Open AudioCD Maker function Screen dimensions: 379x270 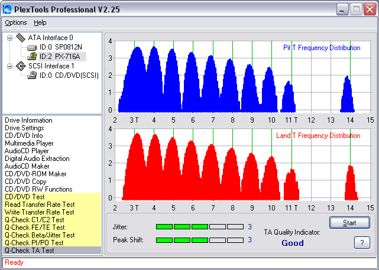(x=27, y=166)
